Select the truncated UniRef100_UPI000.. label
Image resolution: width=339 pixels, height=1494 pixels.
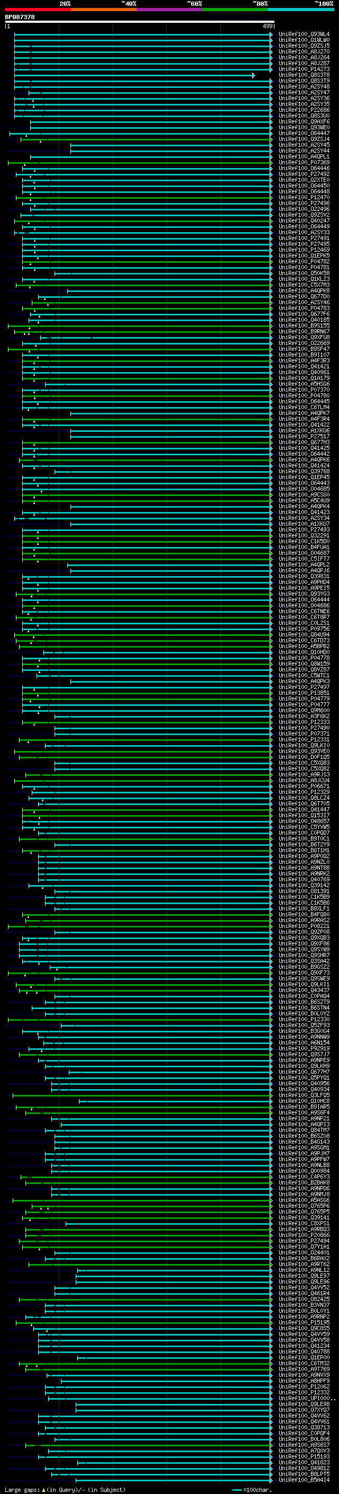pyautogui.click(x=307, y=1398)
